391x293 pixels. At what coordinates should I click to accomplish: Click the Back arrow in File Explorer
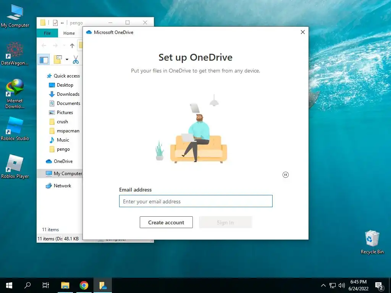click(44, 46)
